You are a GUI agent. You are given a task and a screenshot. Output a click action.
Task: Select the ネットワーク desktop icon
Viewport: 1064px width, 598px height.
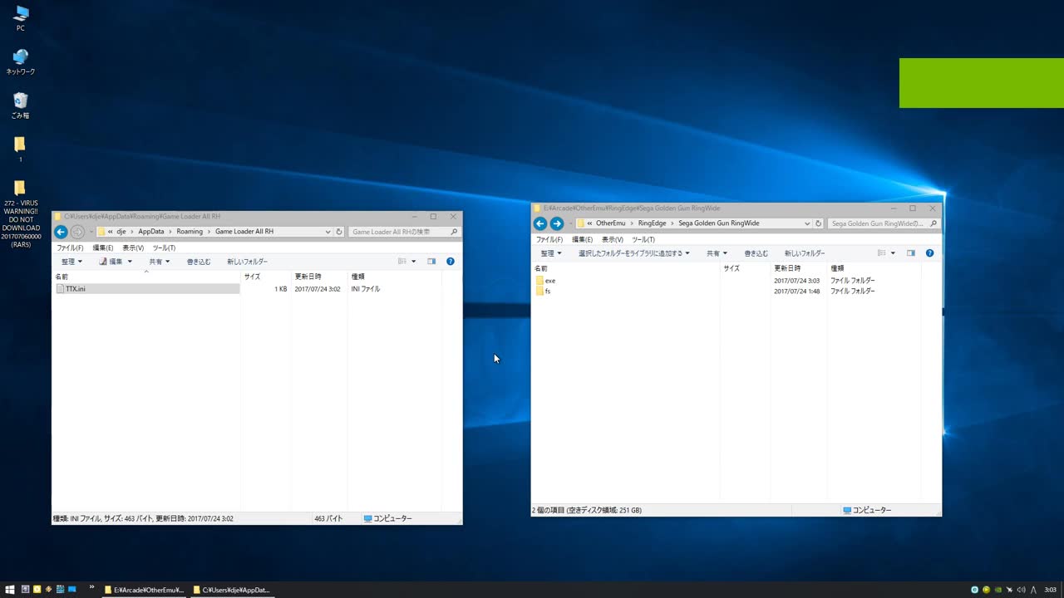point(21,62)
